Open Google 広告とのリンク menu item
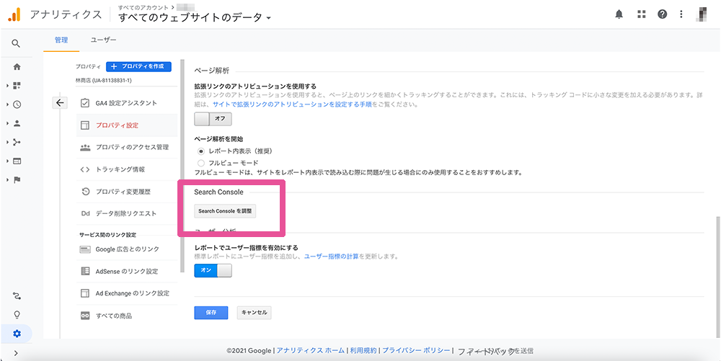Viewport: 721px width, 361px height. [126, 249]
